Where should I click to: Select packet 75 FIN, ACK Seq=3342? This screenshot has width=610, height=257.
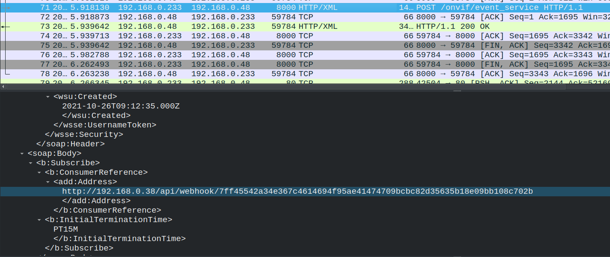point(305,46)
